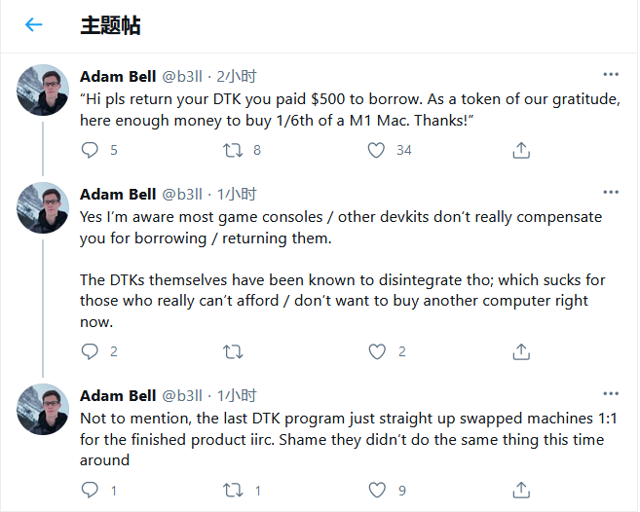The image size is (640, 512).
Task: Click the back arrow in the header
Action: coord(34,25)
